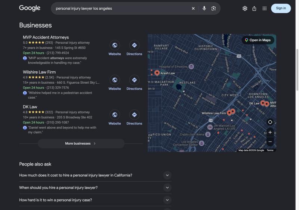Clear the search query with X icon
The width and height of the screenshot is (299, 210).
(x=193, y=8)
